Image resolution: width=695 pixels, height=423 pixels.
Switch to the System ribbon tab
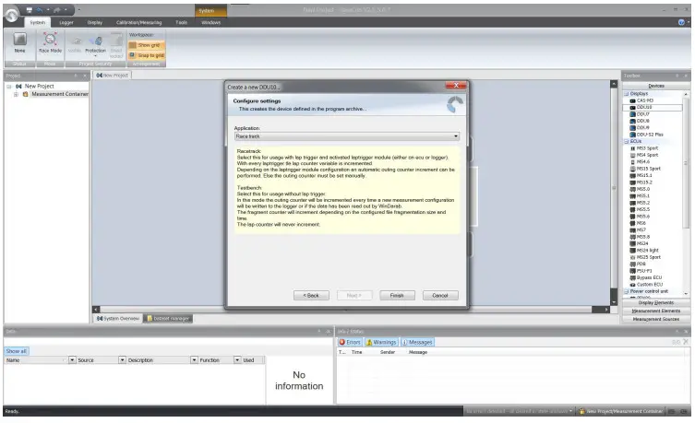pyautogui.click(x=38, y=22)
